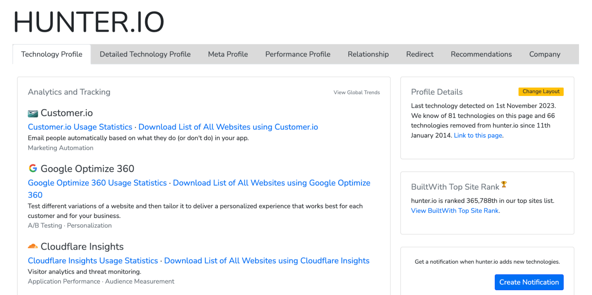Screen dimensions: 592x295
Task: Open the Detailed Technology Profile tab
Action: pos(145,54)
